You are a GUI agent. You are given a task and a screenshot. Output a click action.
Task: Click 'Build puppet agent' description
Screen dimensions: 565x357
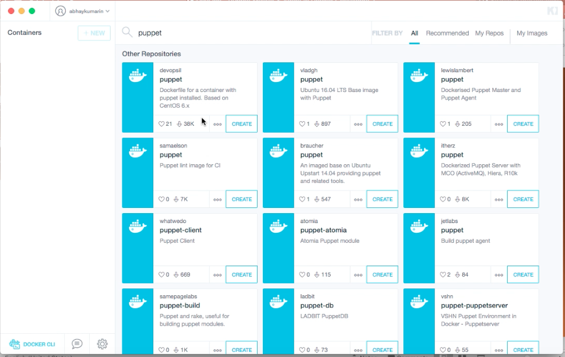(465, 241)
